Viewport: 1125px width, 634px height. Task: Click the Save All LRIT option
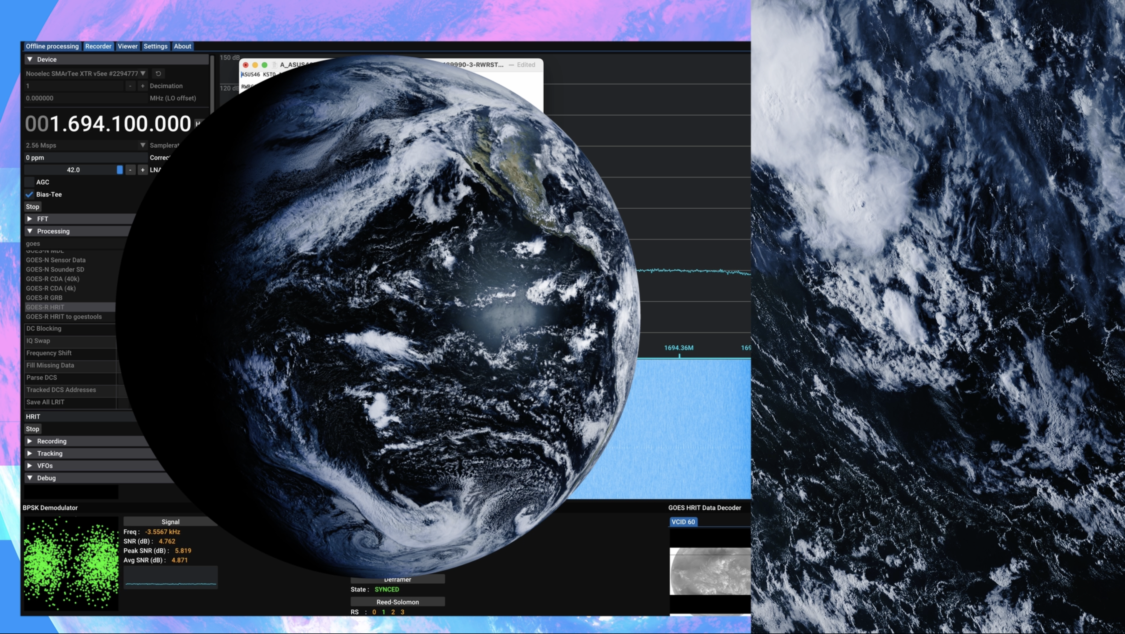coord(70,402)
